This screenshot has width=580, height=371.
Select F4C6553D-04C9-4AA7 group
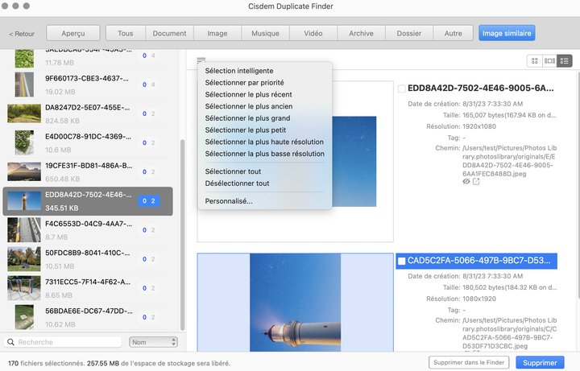[x=88, y=230]
